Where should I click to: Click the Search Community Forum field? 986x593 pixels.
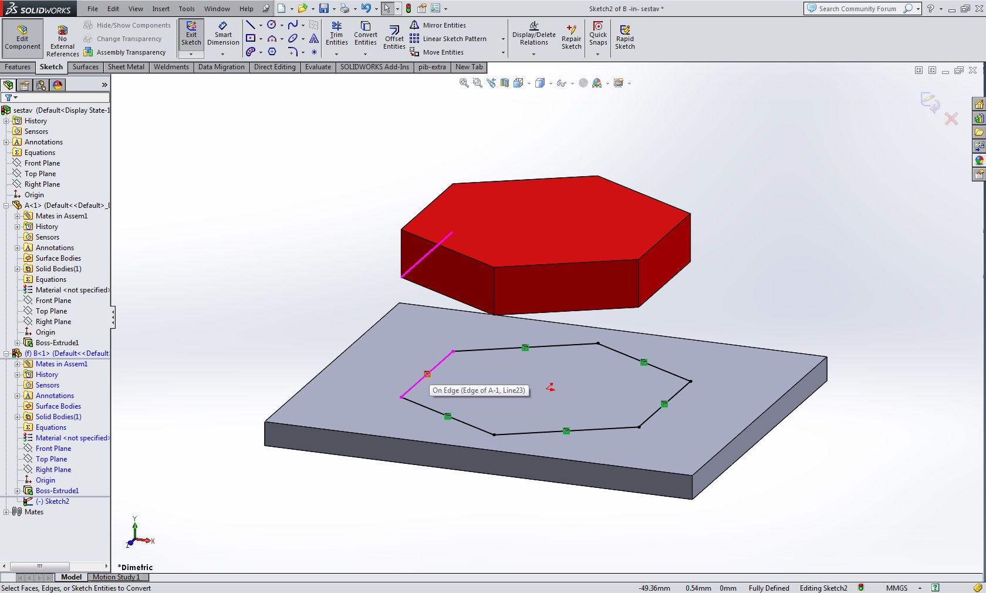[857, 9]
